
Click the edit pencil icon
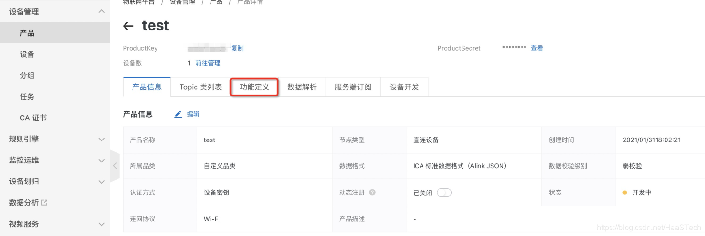178,114
